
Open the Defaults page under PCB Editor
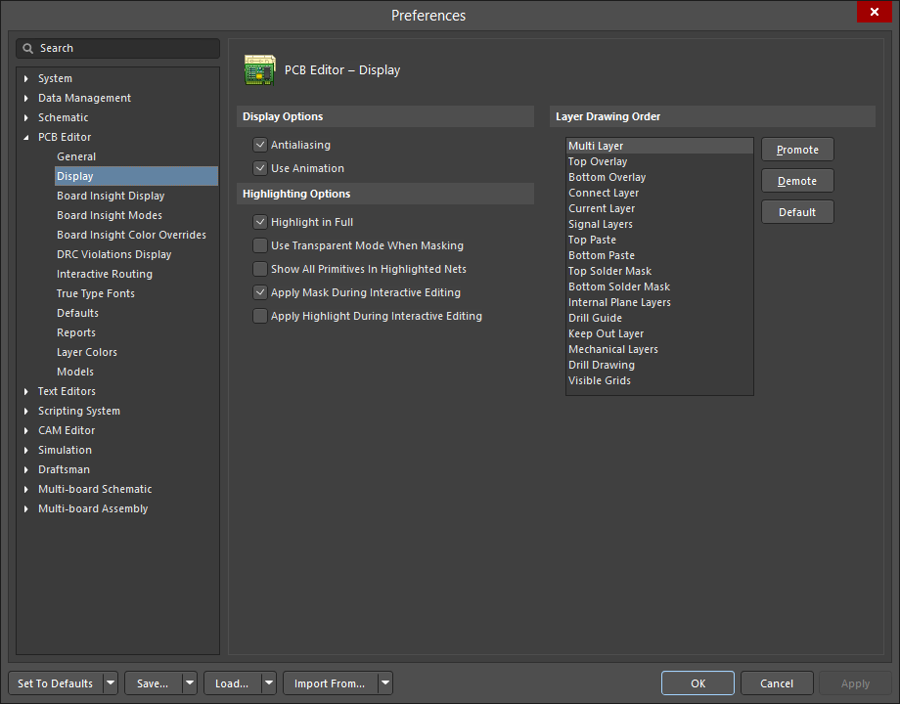tap(77, 313)
